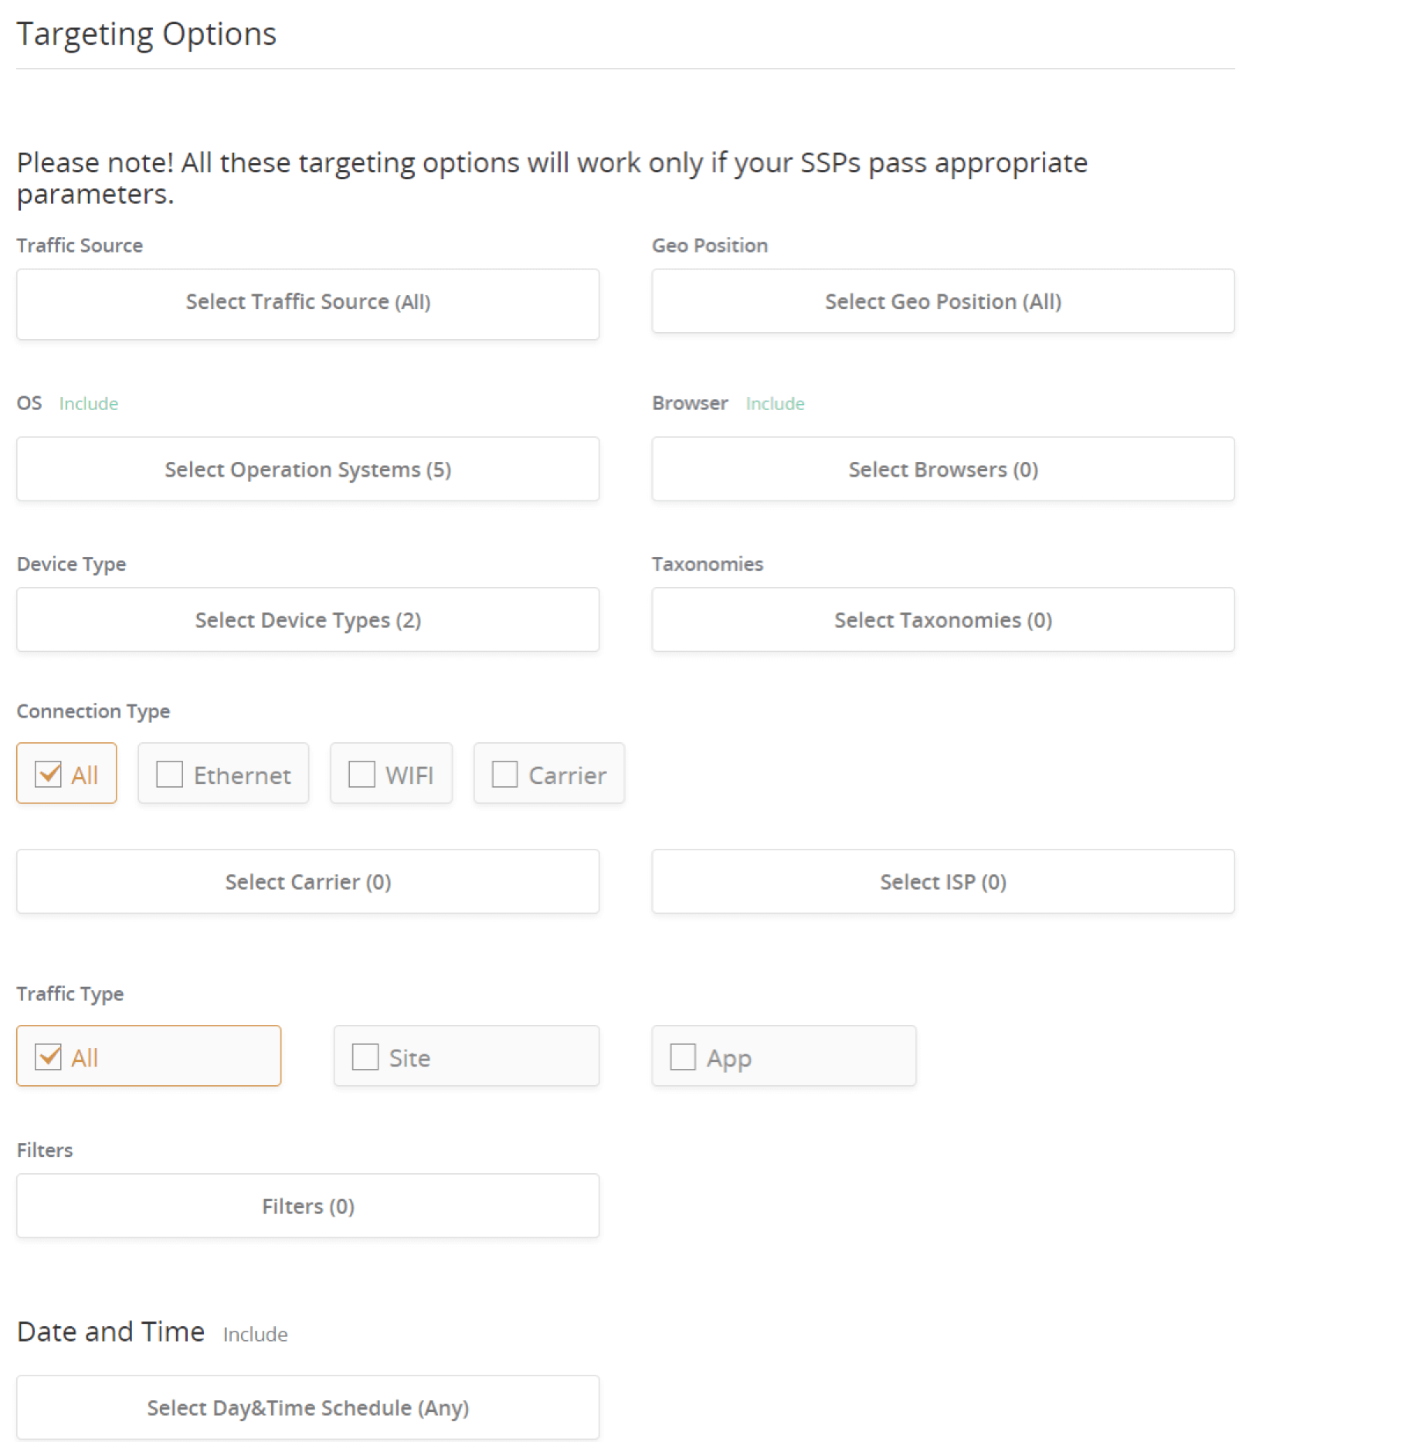
Task: Open the Select Browsers picker
Action: pyautogui.click(x=942, y=469)
